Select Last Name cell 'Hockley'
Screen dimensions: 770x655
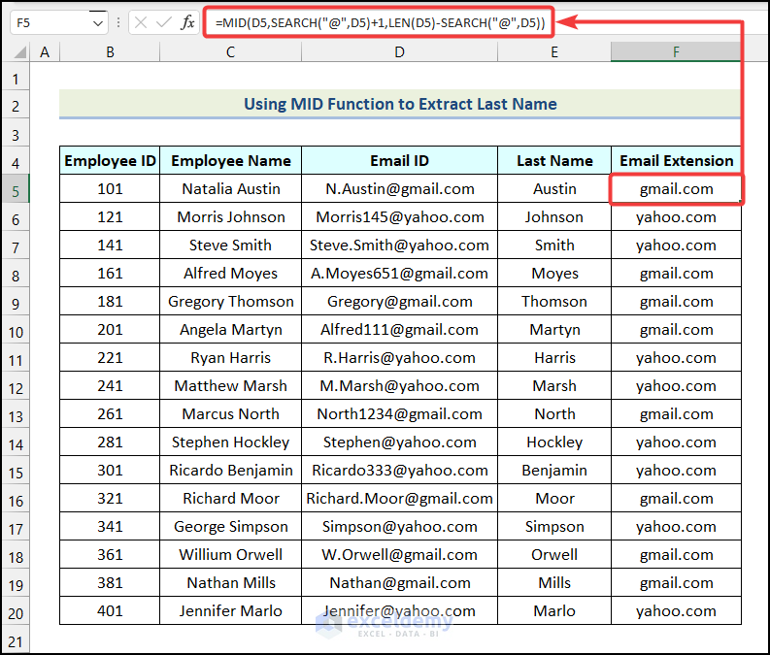click(x=554, y=442)
